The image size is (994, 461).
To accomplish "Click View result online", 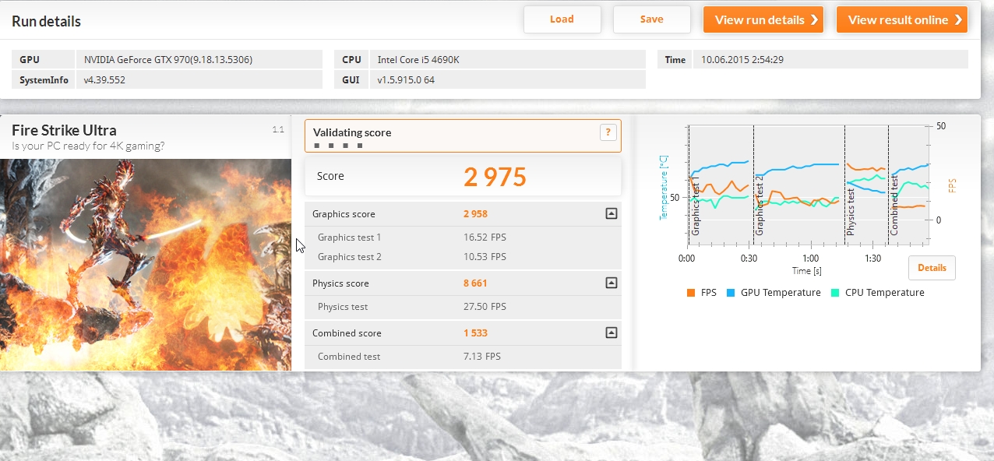I will tap(901, 19).
